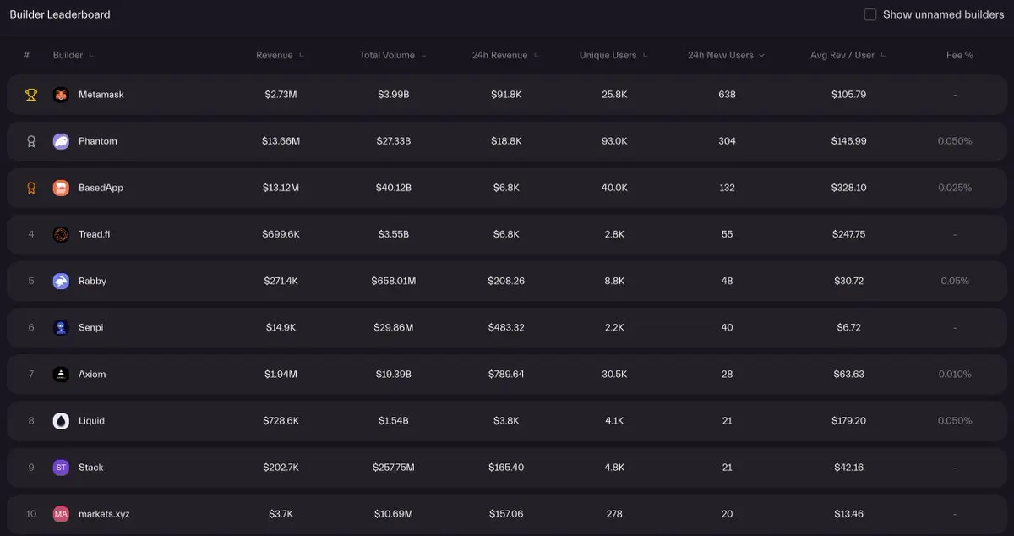This screenshot has width=1014, height=536.
Task: Click the Rabby wallet icon
Action: tap(61, 281)
